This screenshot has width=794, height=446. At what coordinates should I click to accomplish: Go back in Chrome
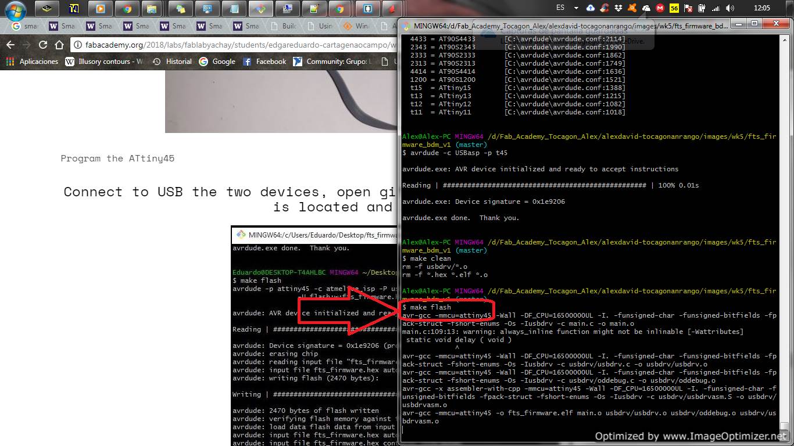click(10, 45)
